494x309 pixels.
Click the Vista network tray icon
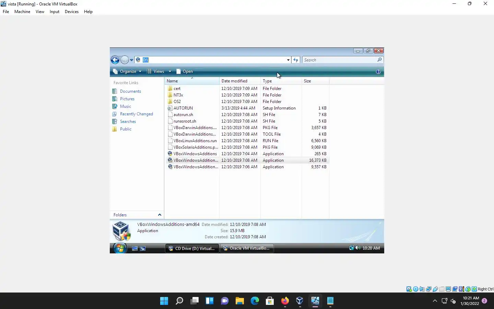click(351, 248)
